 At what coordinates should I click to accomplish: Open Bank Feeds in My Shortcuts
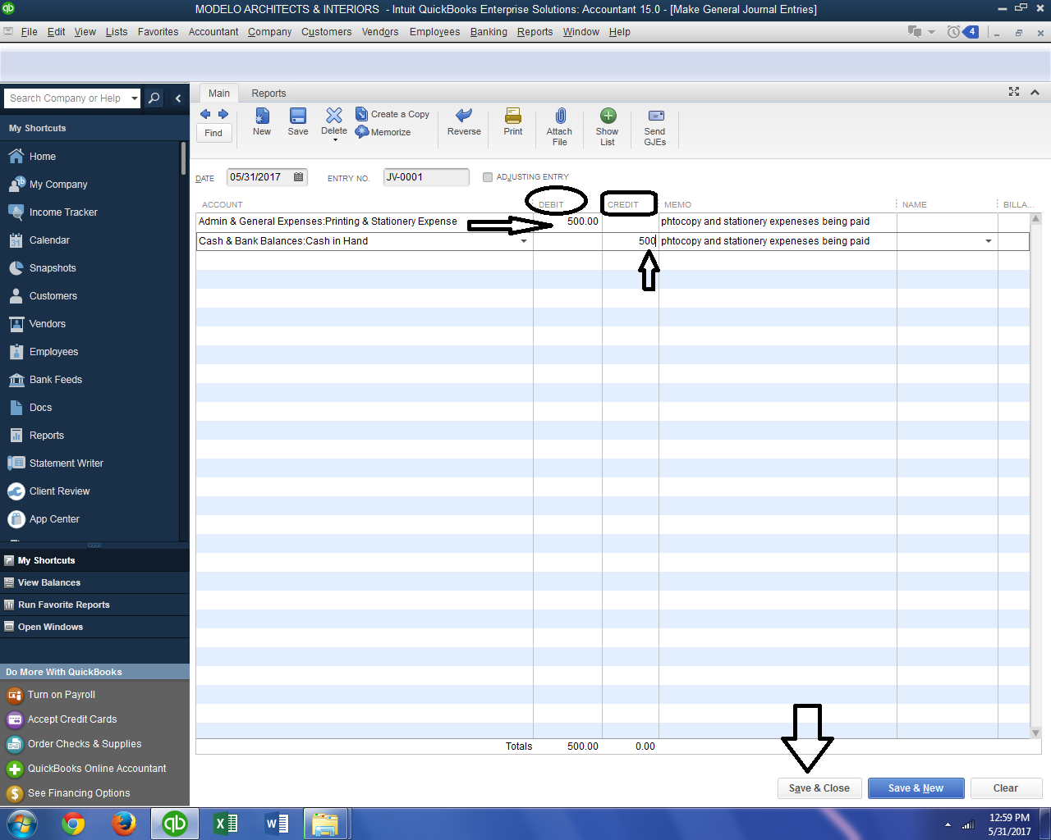[x=56, y=379]
